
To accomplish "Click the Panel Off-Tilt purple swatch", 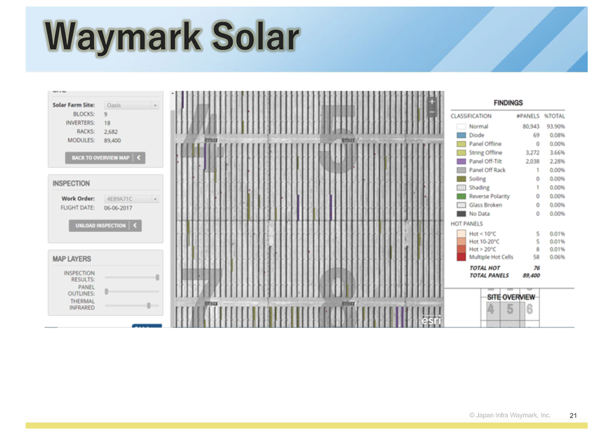I will coord(461,161).
